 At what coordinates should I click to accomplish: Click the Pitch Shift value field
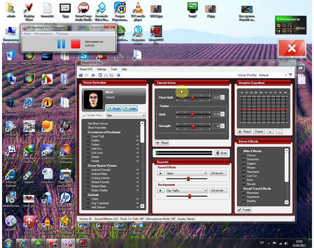[x=217, y=97]
